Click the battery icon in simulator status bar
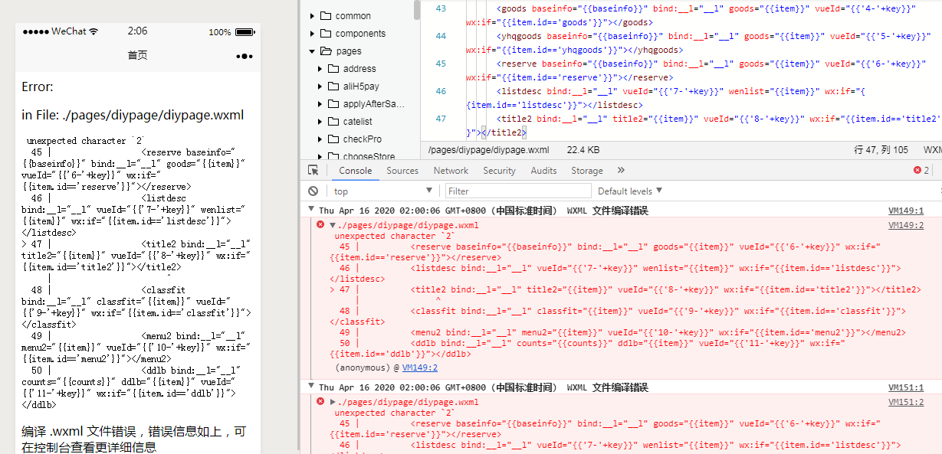The image size is (942, 454). coord(244,31)
